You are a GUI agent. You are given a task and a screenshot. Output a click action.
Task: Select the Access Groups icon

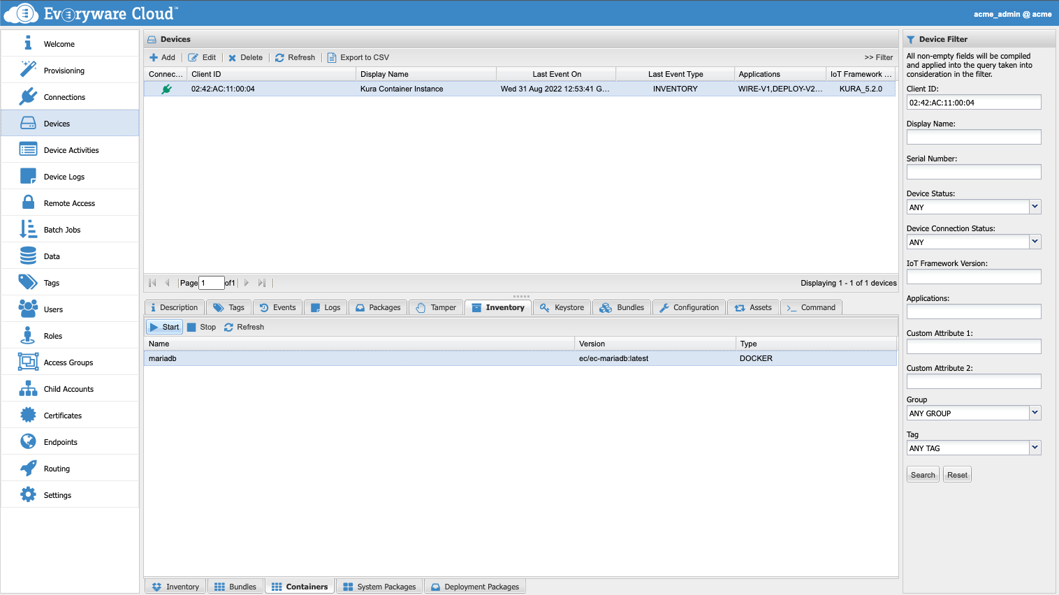[28, 362]
